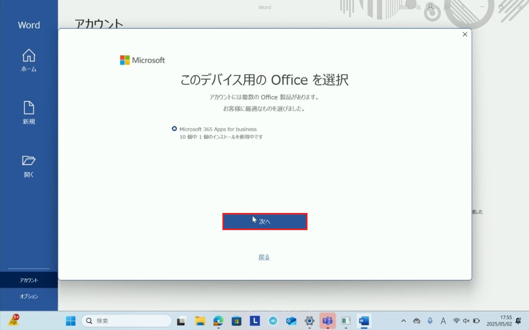Screen dimensions: 529x330
Task: Click the battery status tray icon
Action: 476,321
